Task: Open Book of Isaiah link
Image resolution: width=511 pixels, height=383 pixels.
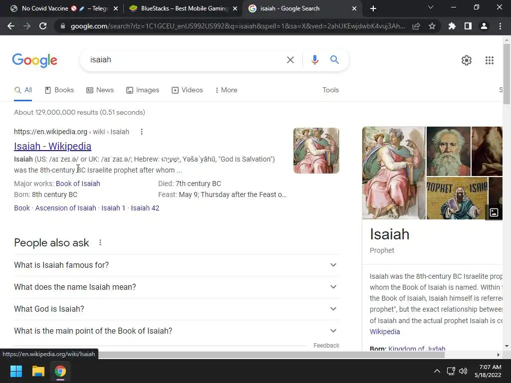Action: point(78,184)
